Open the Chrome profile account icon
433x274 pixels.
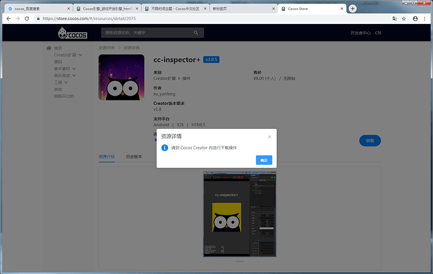pyautogui.click(x=415, y=18)
